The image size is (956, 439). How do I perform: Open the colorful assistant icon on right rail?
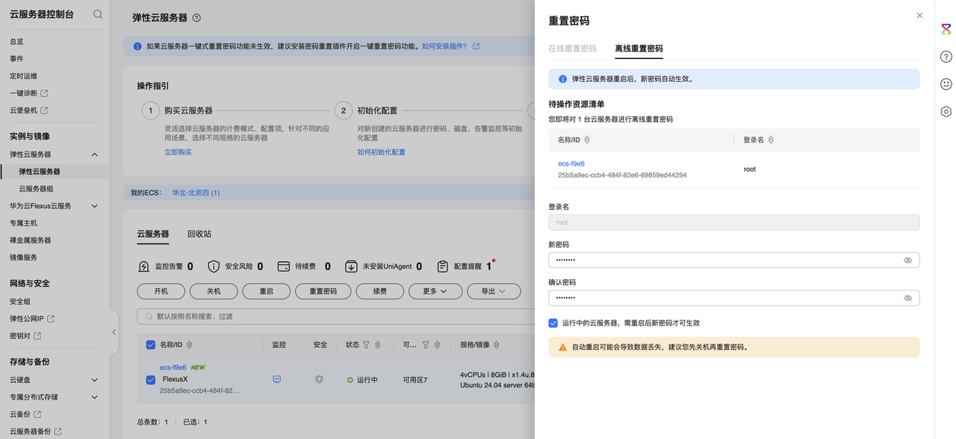point(946,30)
